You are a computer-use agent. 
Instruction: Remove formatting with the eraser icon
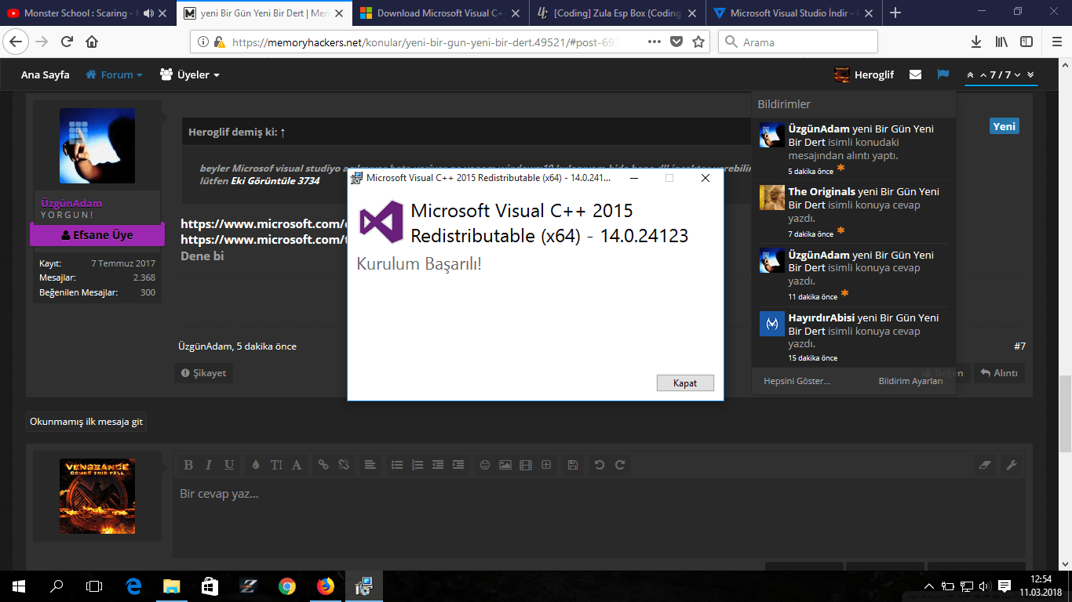click(986, 465)
